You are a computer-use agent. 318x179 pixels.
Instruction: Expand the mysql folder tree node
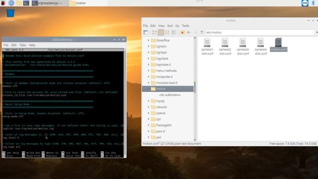(x=149, y=101)
